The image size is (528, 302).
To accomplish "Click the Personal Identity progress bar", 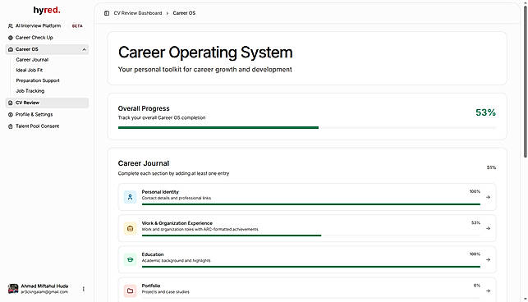I will click(x=311, y=204).
